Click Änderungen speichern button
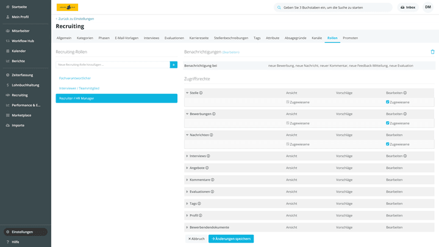This screenshot has height=247, width=439. pos(231,238)
